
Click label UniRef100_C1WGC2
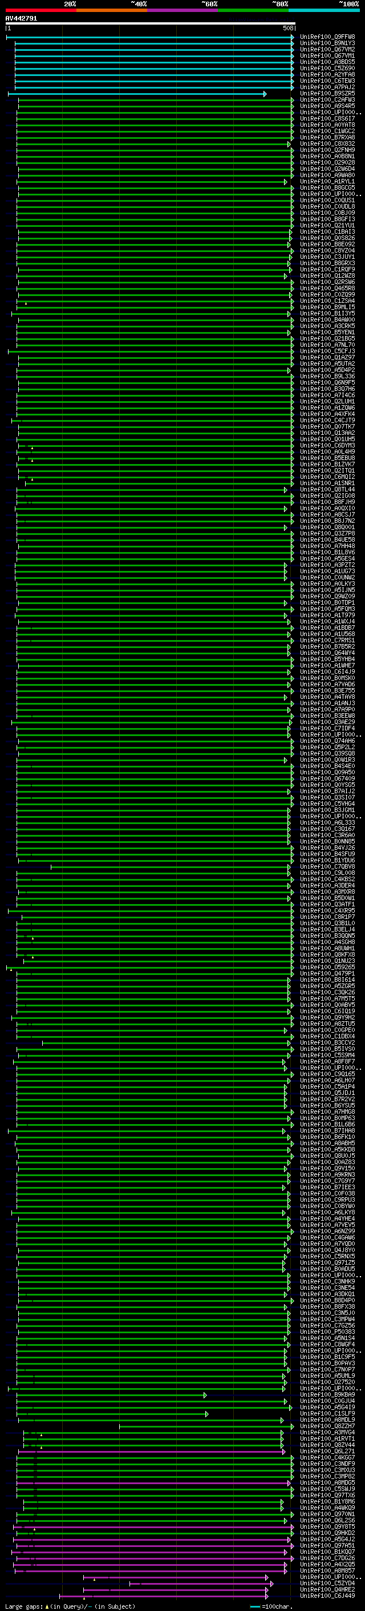(327, 131)
